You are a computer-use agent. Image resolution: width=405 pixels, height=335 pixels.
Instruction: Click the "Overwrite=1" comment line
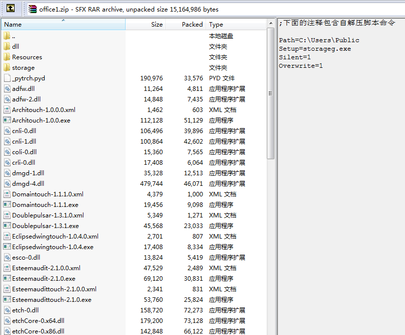pyautogui.click(x=300, y=66)
